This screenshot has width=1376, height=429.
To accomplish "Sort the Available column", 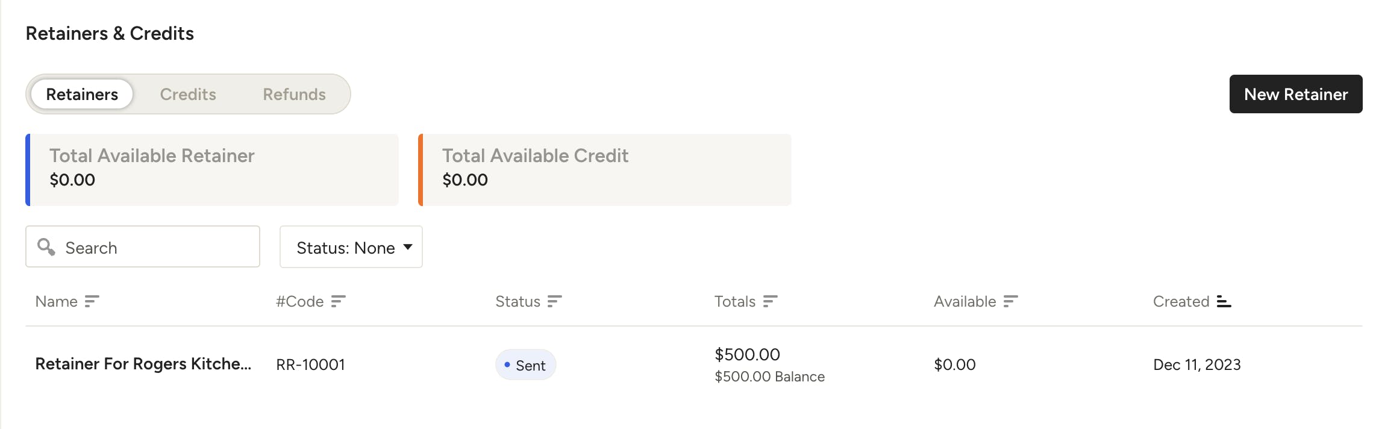I will (1011, 301).
